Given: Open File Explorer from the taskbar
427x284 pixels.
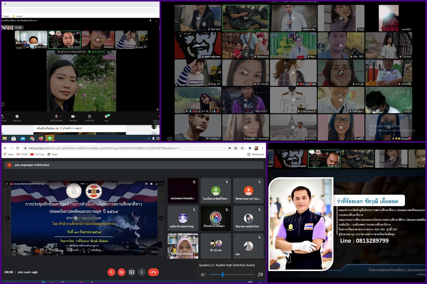Looking at the screenshot, I should [x=4, y=138].
